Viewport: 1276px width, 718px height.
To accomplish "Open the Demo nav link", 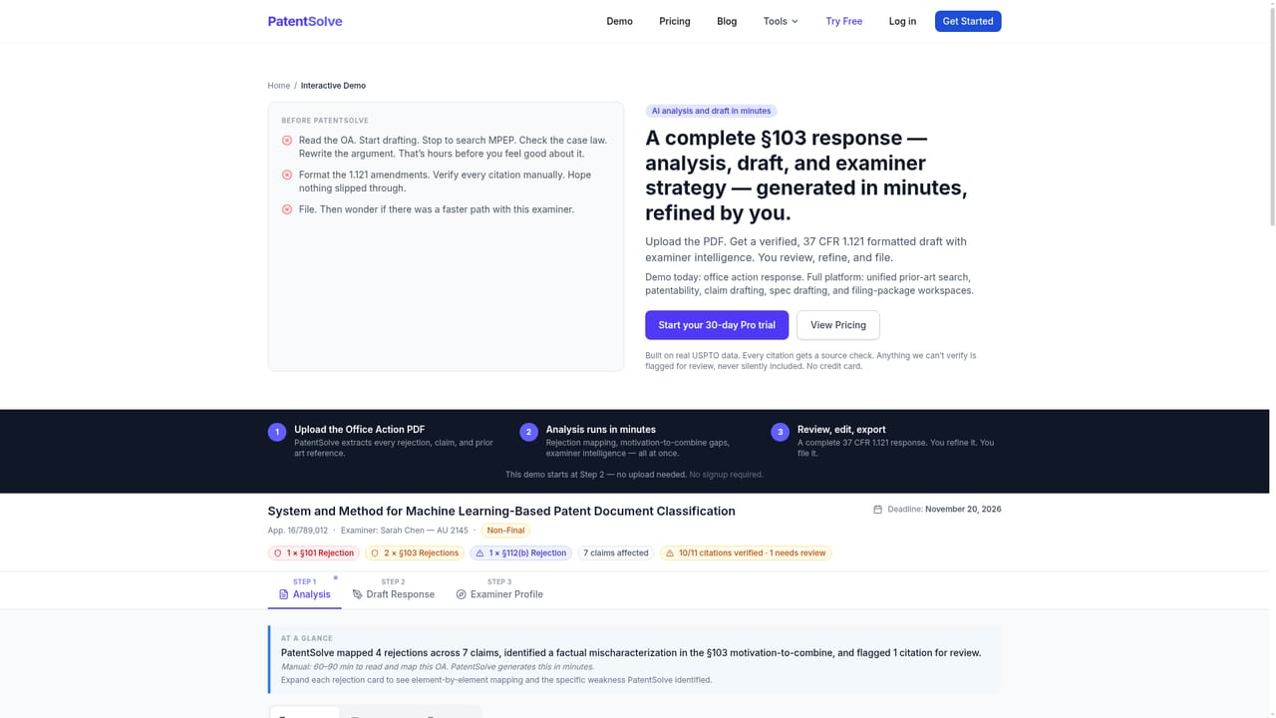I will pyautogui.click(x=619, y=21).
